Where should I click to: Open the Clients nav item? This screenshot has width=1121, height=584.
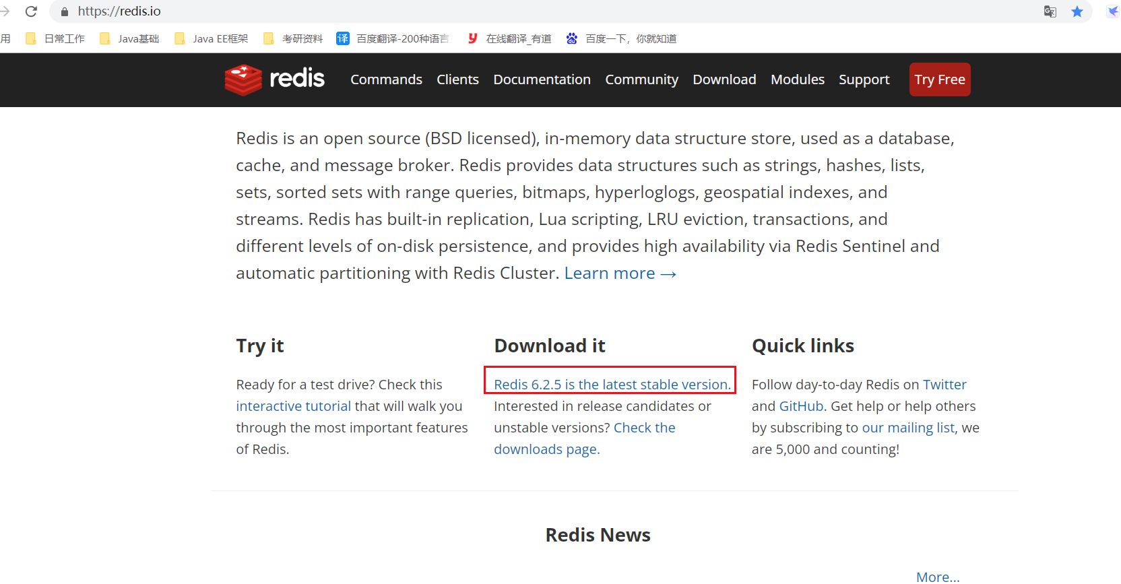(x=457, y=79)
